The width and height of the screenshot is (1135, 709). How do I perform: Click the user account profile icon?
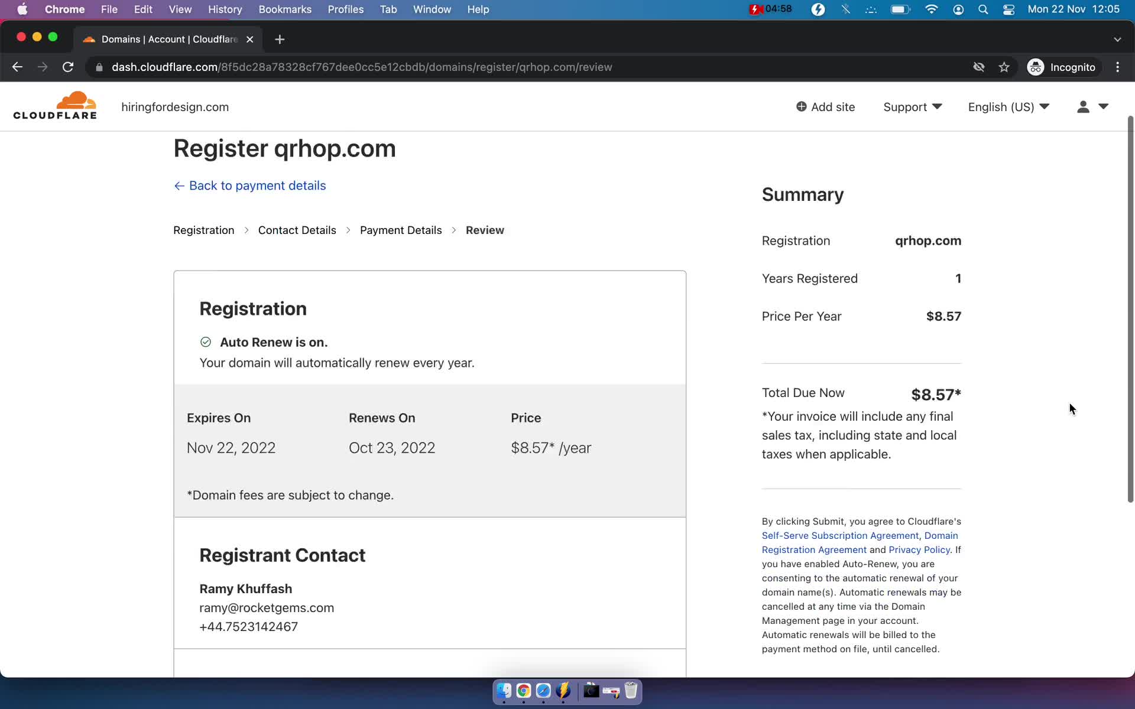coord(1083,107)
